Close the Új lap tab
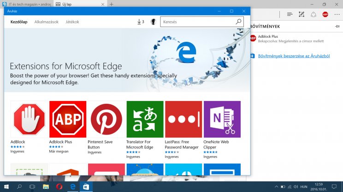The height and width of the screenshot is (192, 343). pos(103,4)
